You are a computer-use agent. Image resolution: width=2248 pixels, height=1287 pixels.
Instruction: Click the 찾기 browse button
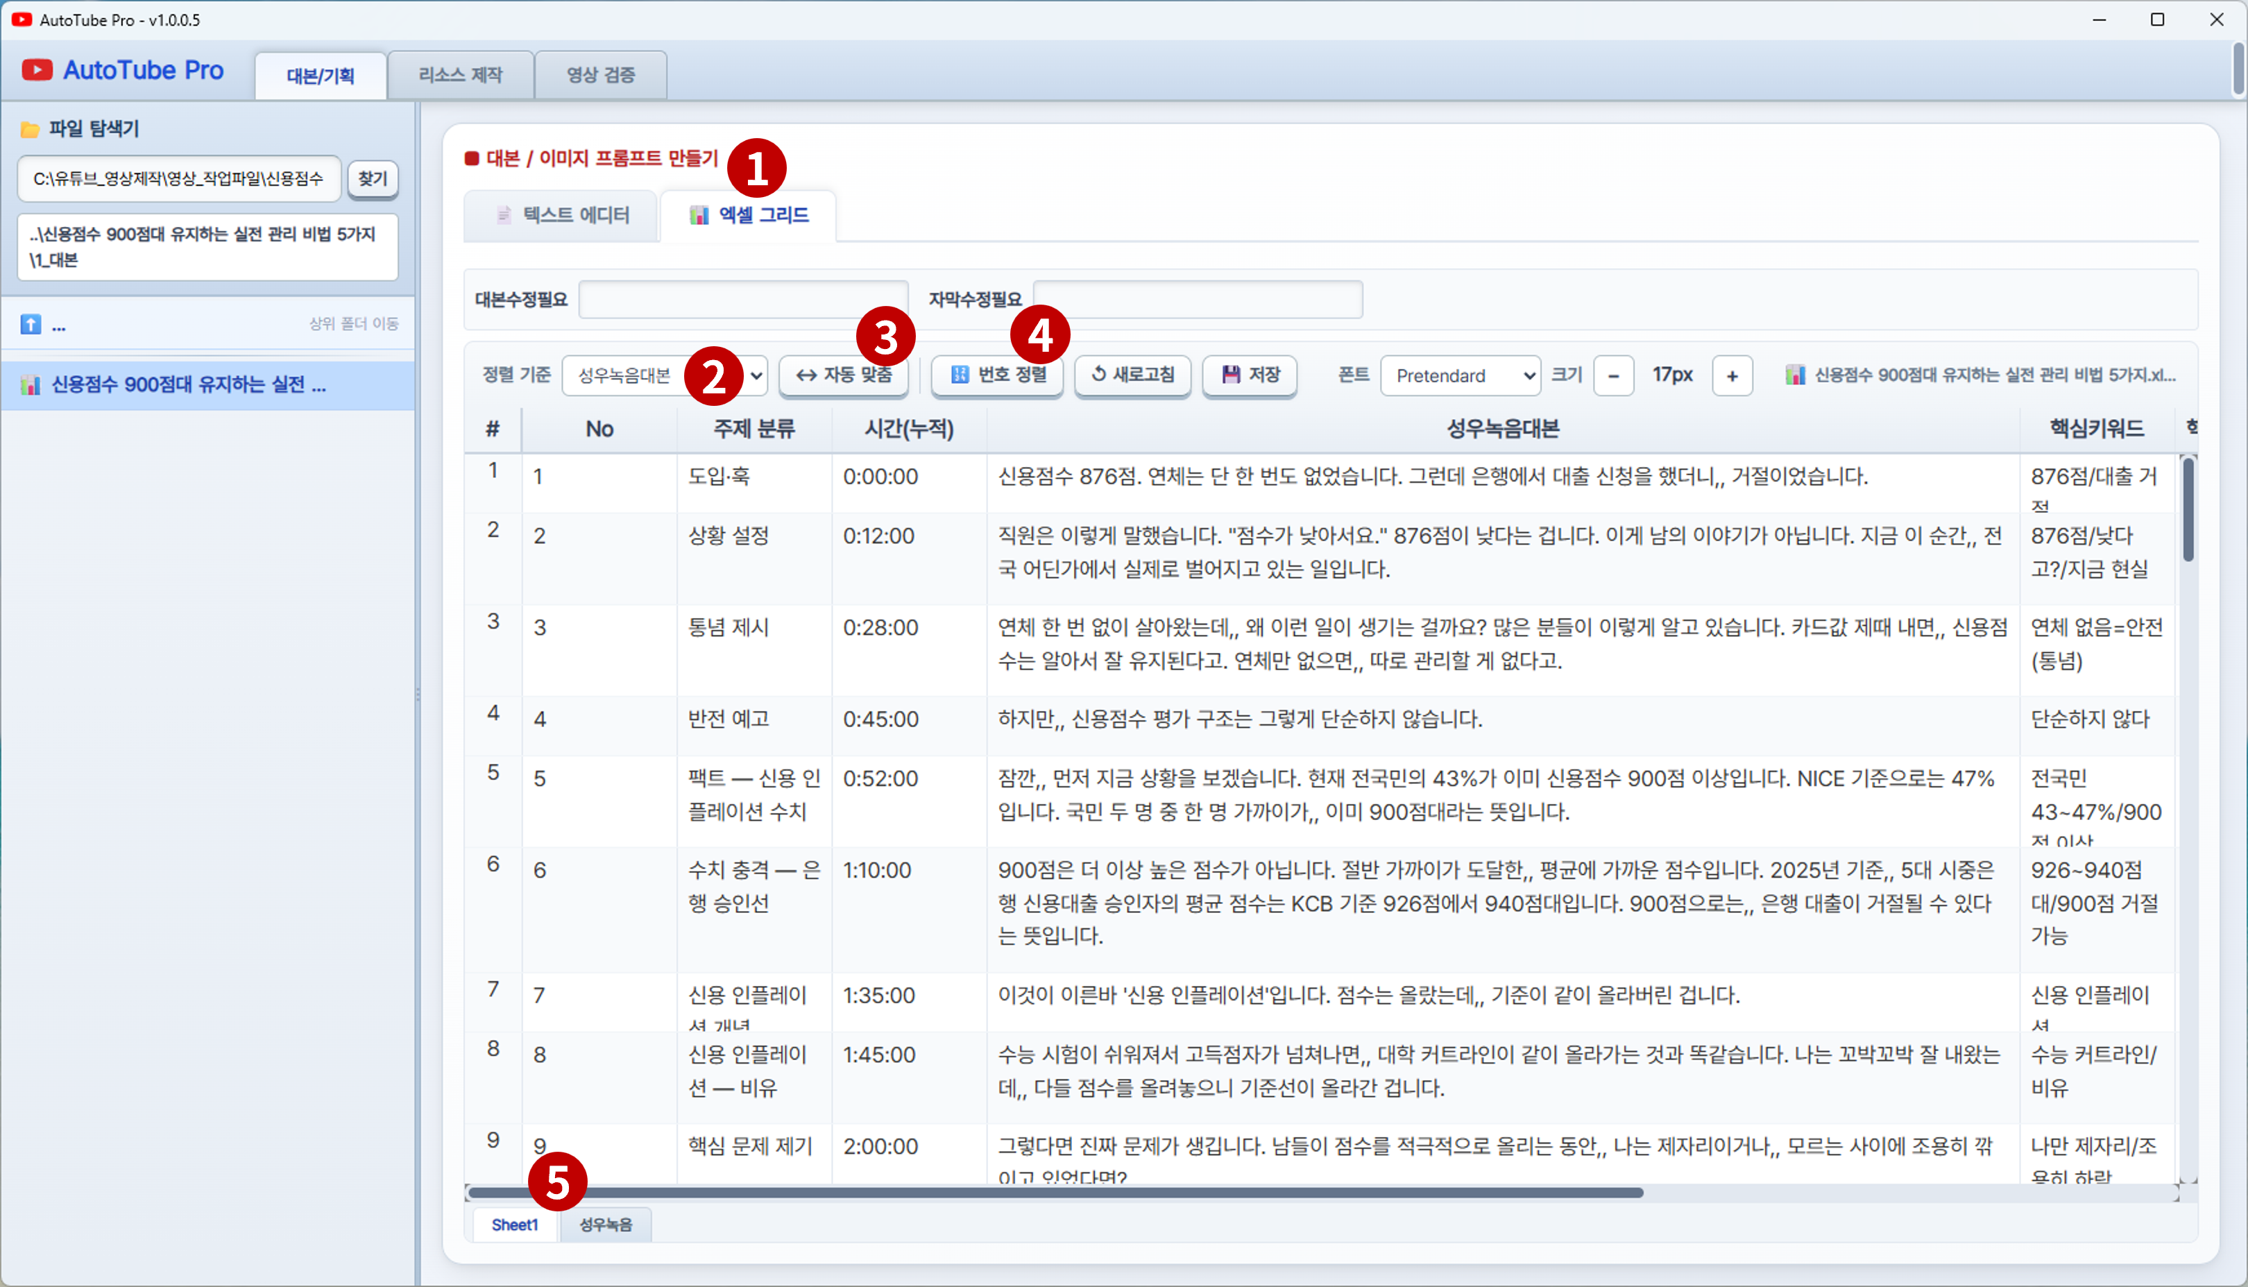pos(373,178)
